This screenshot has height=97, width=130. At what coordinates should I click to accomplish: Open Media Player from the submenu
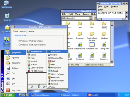[x=57, y=68]
